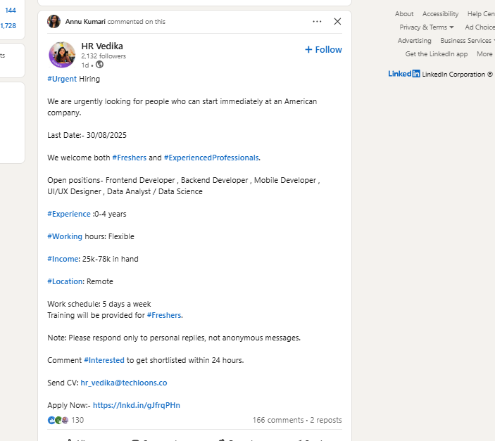Open the About footer link
Image resolution: width=495 pixels, height=441 pixels.
pos(404,14)
